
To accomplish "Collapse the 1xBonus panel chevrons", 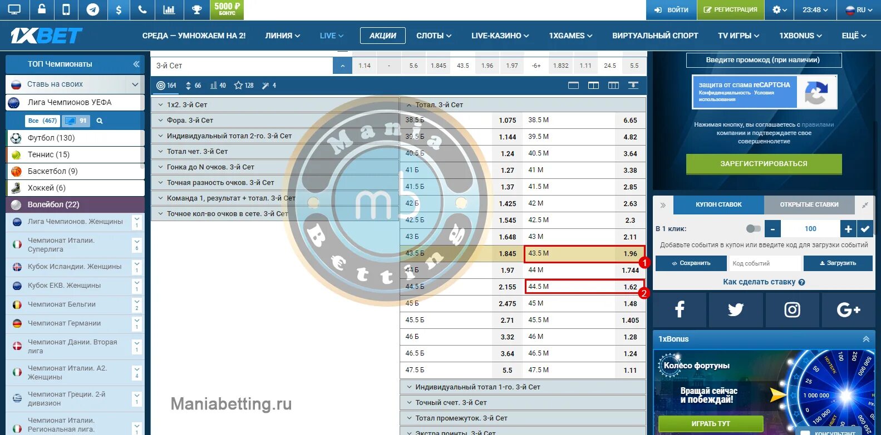I will click(866, 339).
